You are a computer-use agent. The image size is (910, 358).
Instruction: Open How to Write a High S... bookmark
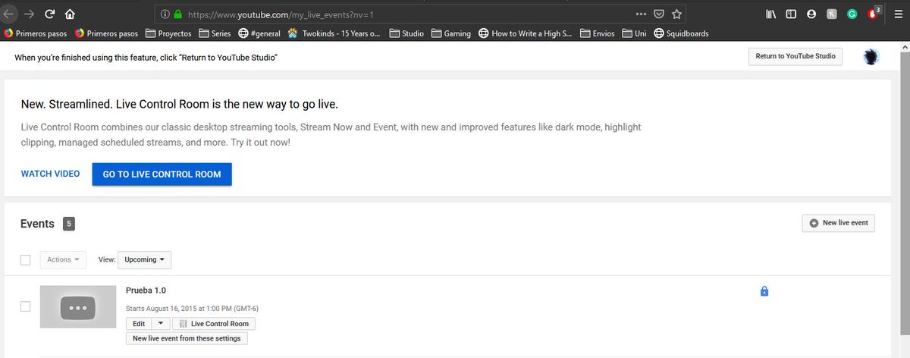[526, 33]
